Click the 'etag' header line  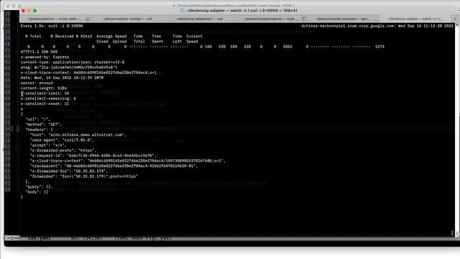click(x=69, y=68)
